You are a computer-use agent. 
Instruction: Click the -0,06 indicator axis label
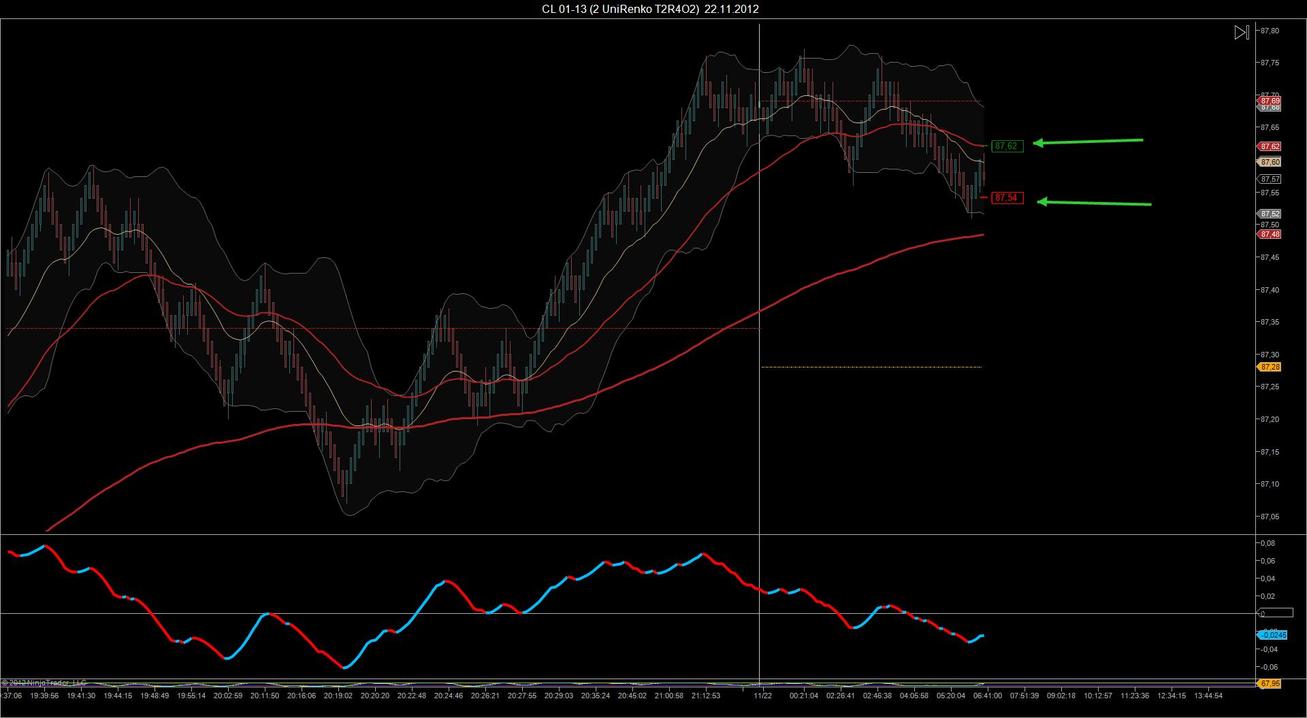click(1268, 667)
